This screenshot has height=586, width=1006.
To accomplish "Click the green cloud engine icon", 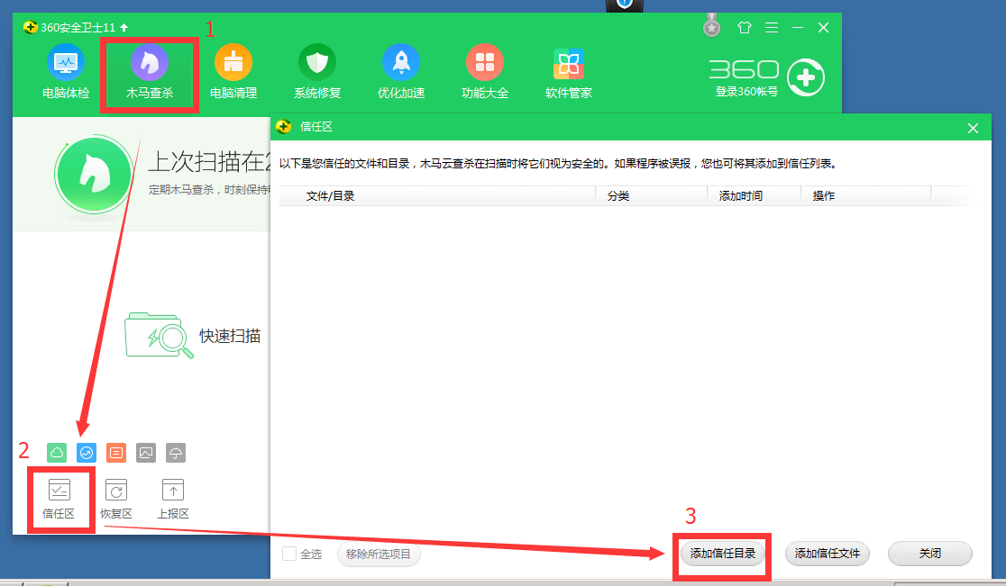I will pyautogui.click(x=57, y=453).
